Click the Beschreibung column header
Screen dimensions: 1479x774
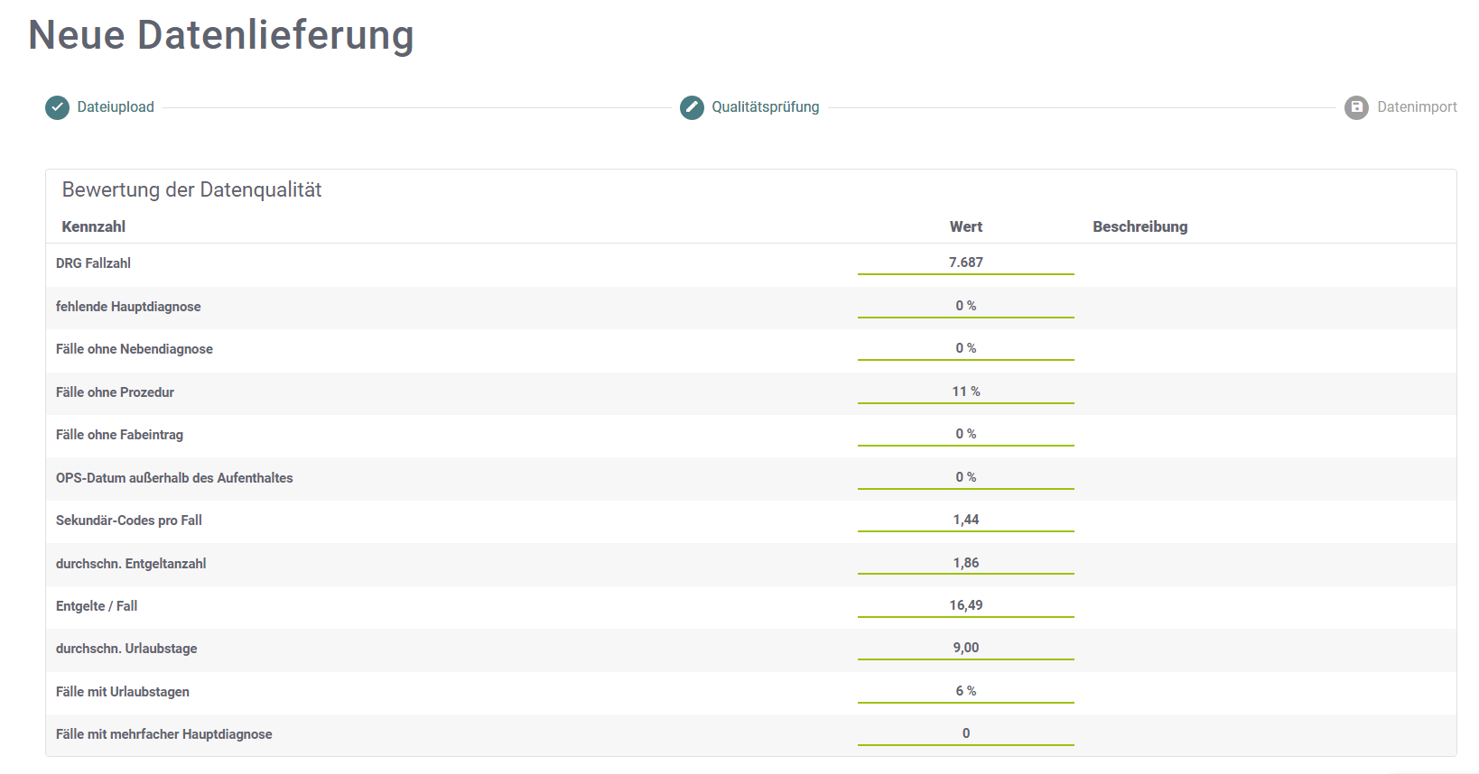1139,227
